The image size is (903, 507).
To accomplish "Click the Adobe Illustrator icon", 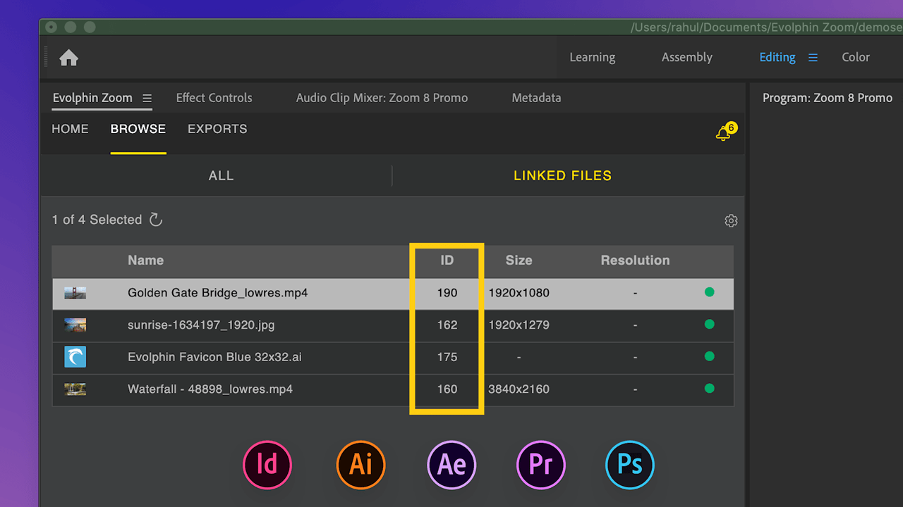I will 360,465.
